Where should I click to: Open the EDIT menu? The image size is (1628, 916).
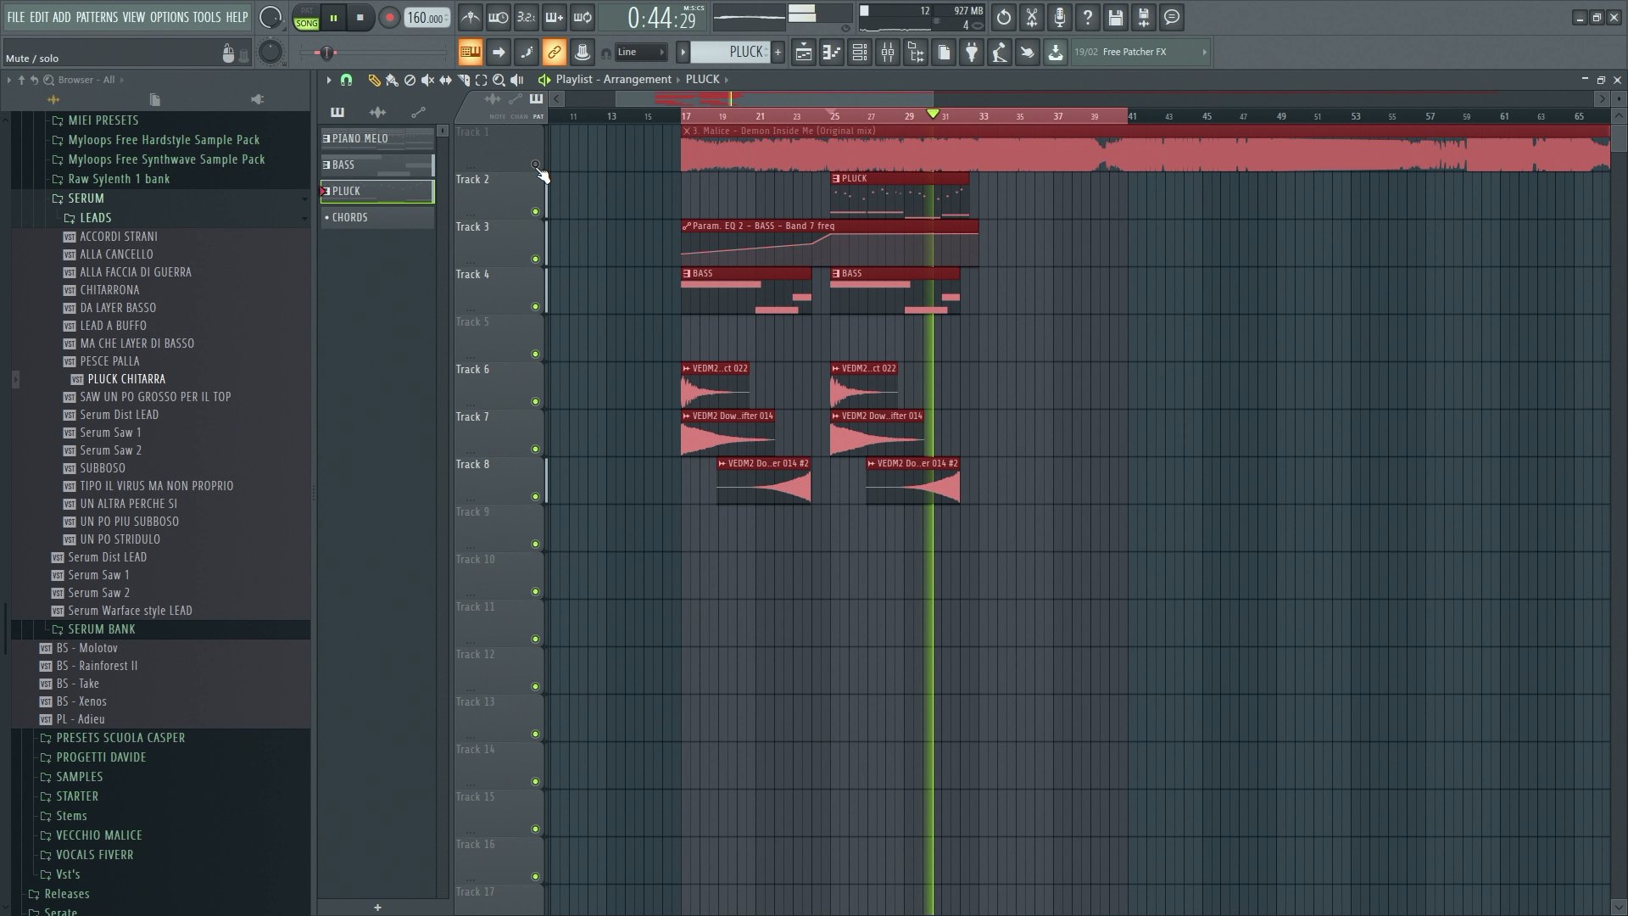coord(39,17)
